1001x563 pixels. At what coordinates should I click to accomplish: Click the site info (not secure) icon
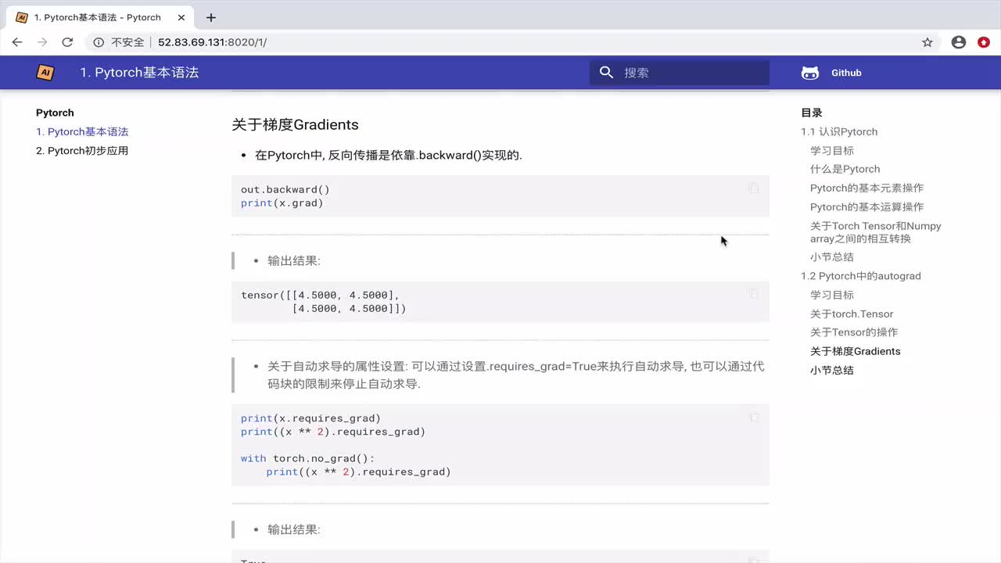(x=99, y=42)
